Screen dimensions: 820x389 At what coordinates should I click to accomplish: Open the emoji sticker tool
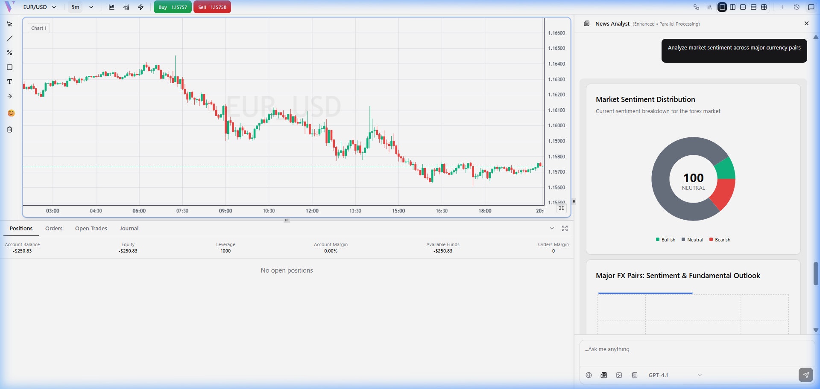11,113
